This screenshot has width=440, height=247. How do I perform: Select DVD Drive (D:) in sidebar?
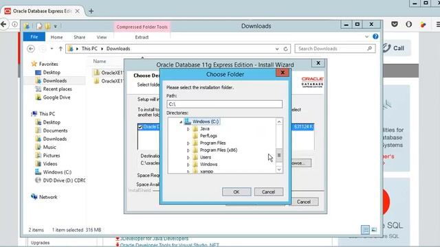tap(64, 180)
